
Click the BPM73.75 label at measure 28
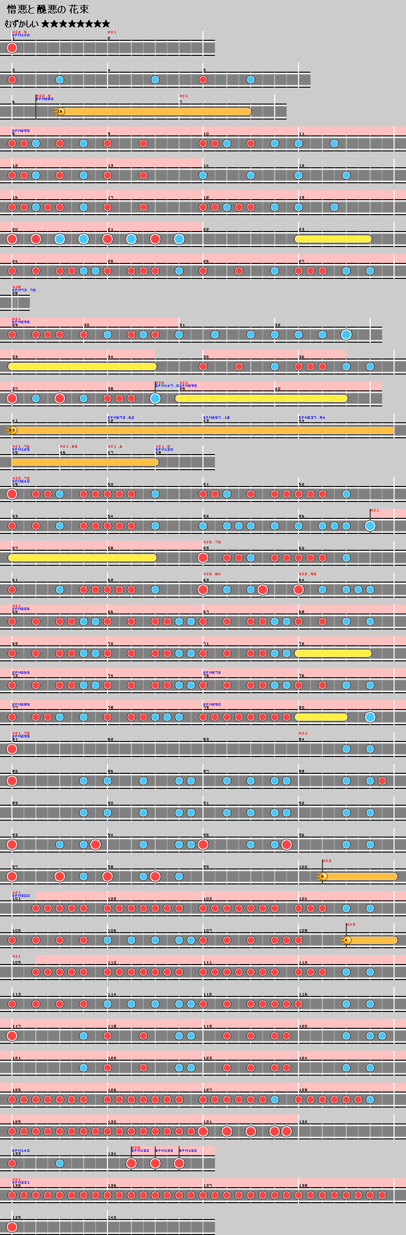[24, 290]
